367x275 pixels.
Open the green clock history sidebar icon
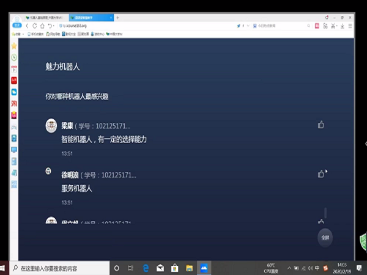click(14, 57)
